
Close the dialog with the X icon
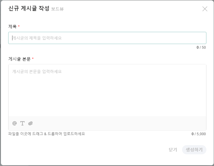click(205, 9)
